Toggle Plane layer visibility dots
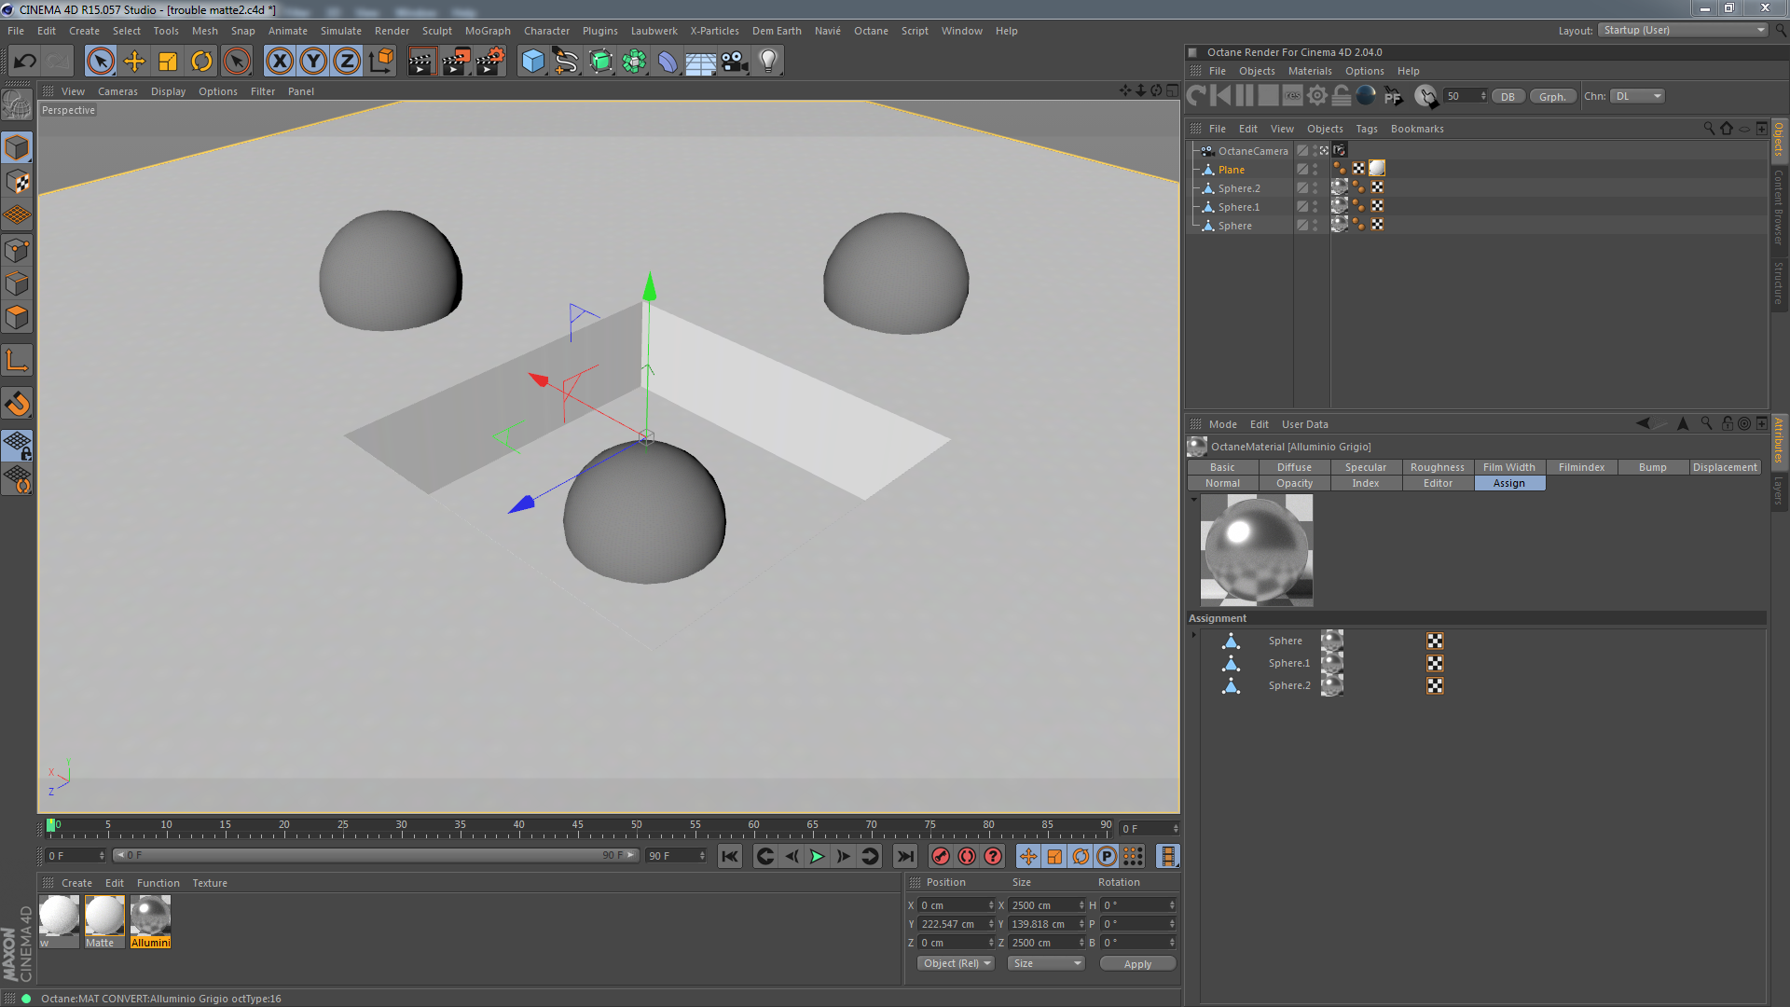This screenshot has width=1790, height=1007. [x=1315, y=170]
